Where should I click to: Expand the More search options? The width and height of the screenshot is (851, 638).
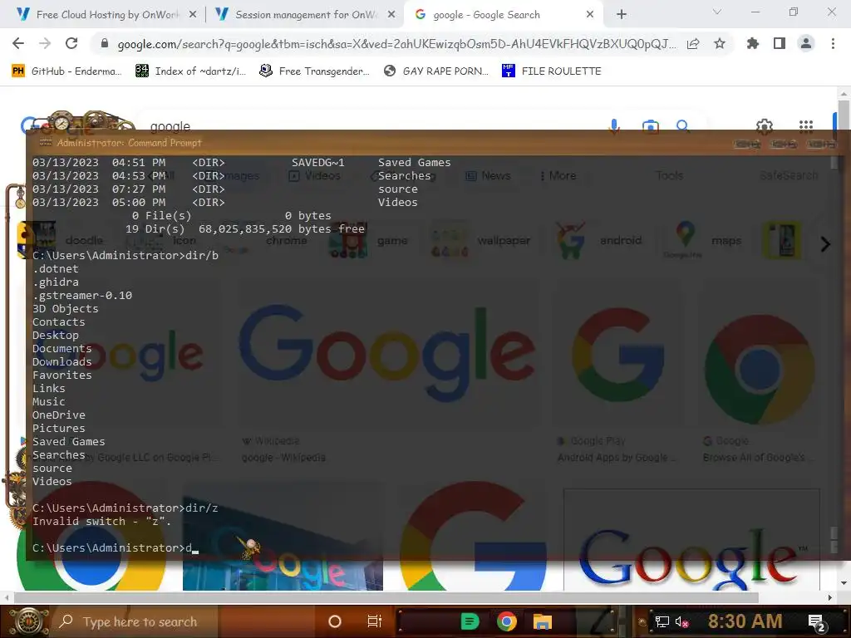tap(558, 176)
